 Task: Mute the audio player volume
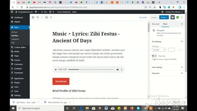click(x=118, y=70)
